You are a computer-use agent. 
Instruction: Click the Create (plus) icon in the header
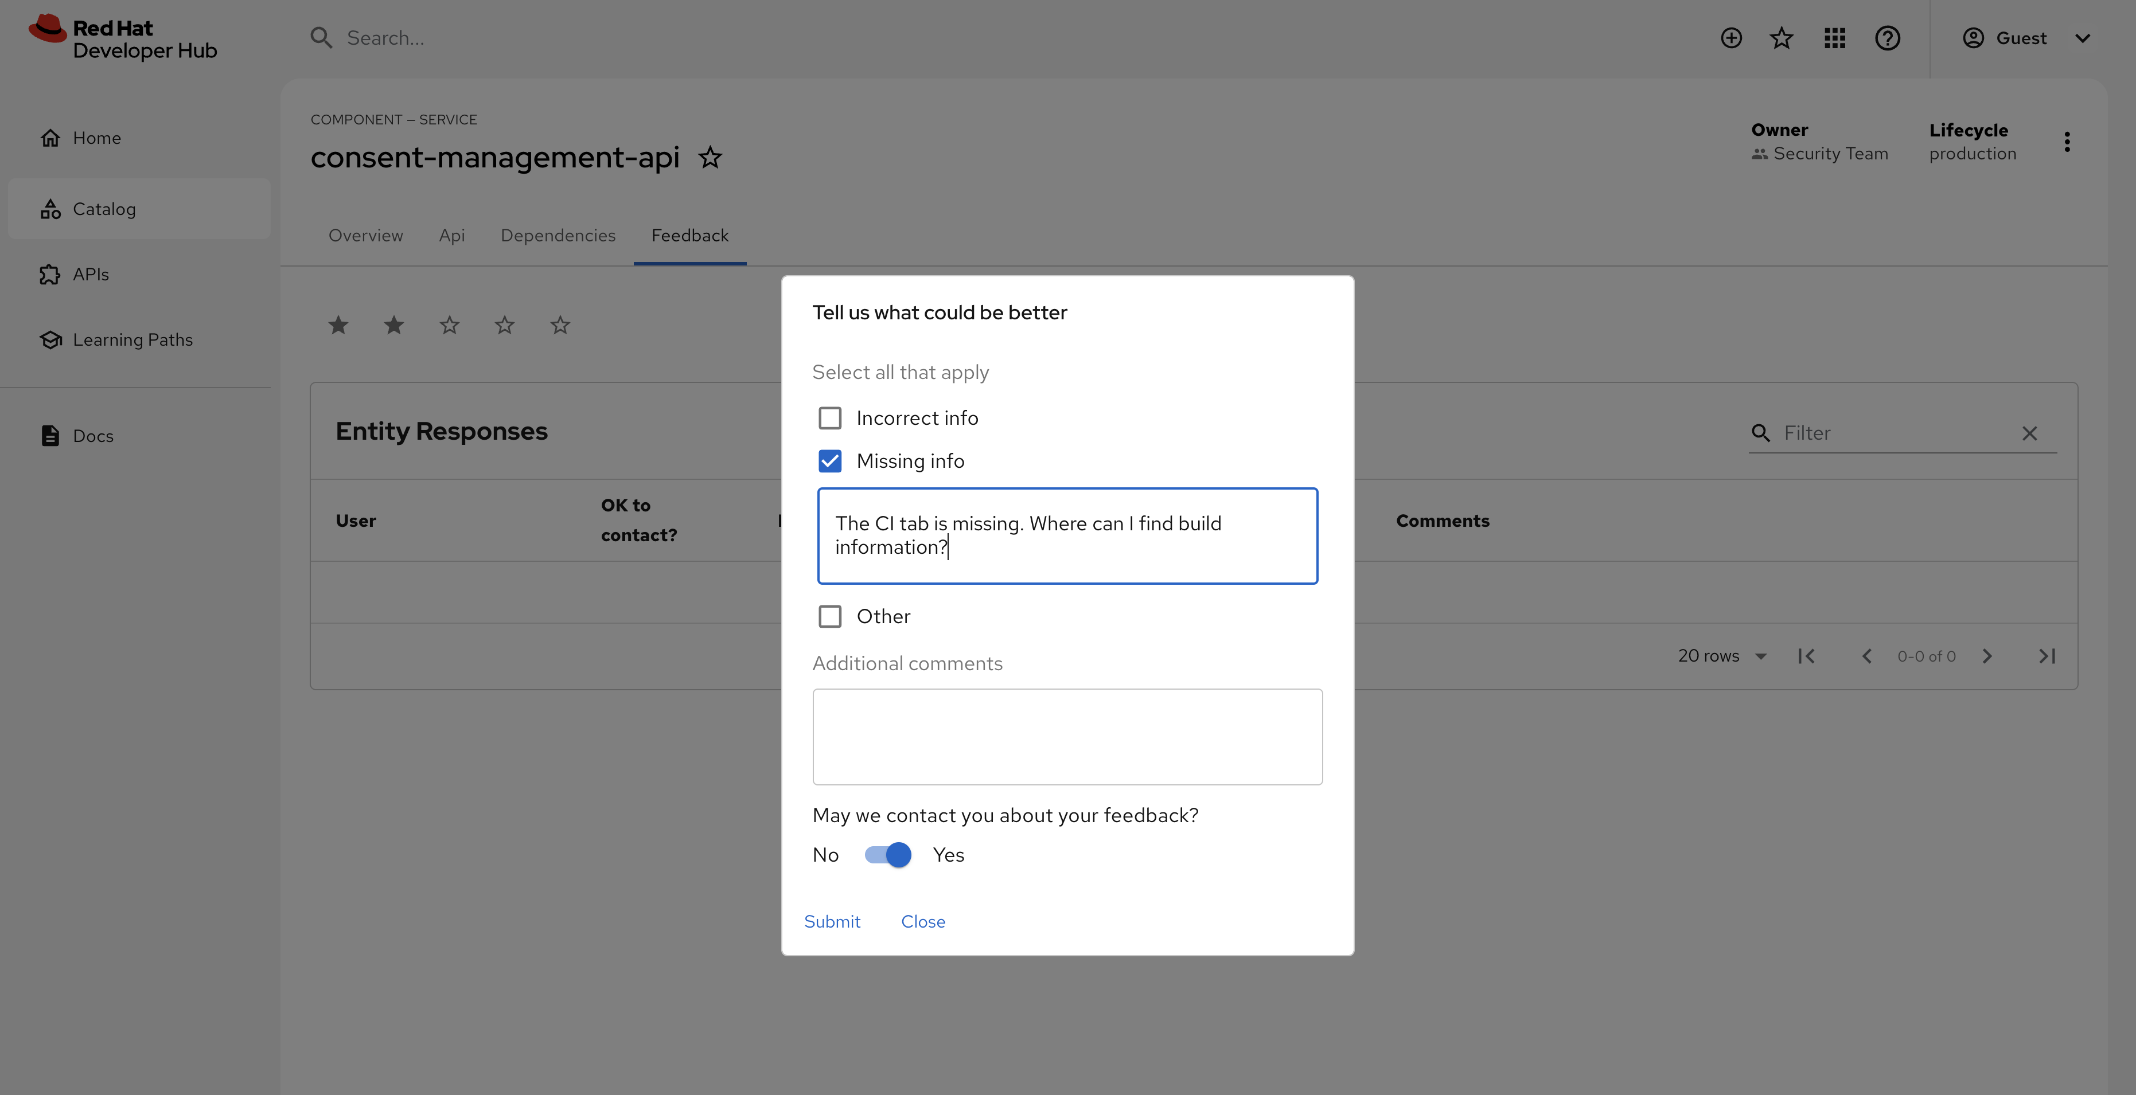coord(1732,37)
